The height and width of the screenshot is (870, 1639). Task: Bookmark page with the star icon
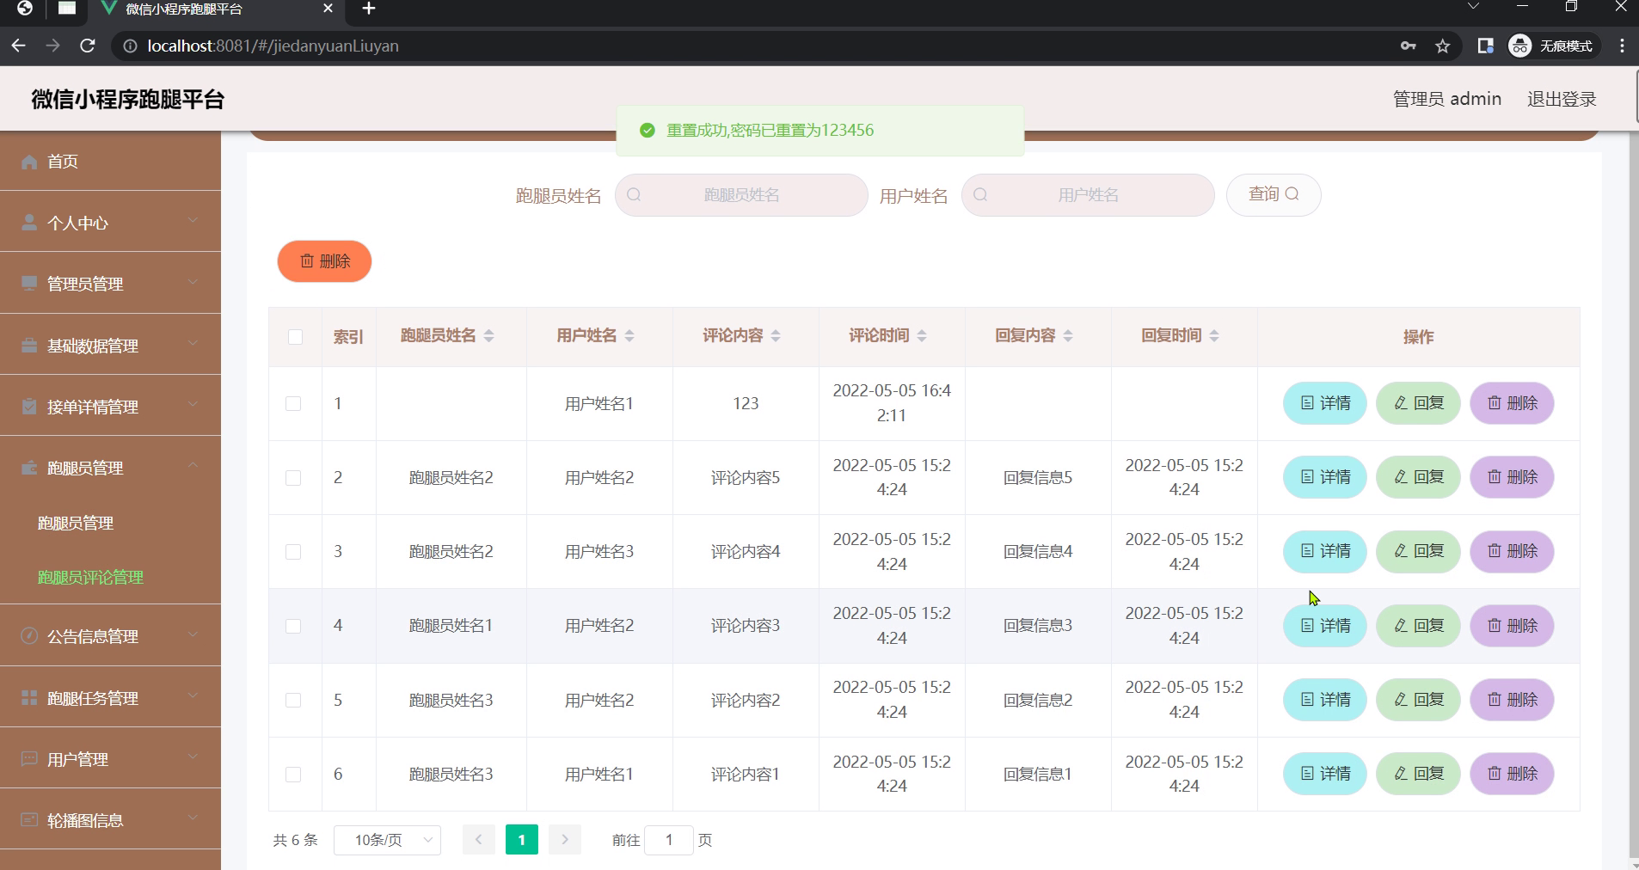pyautogui.click(x=1443, y=46)
